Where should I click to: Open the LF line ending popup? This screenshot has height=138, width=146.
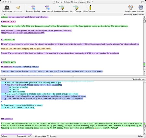(x=30, y=136)
